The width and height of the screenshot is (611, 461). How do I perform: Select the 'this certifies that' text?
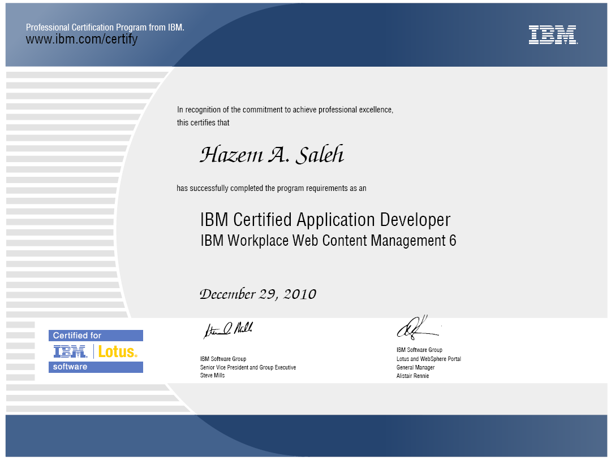(203, 123)
